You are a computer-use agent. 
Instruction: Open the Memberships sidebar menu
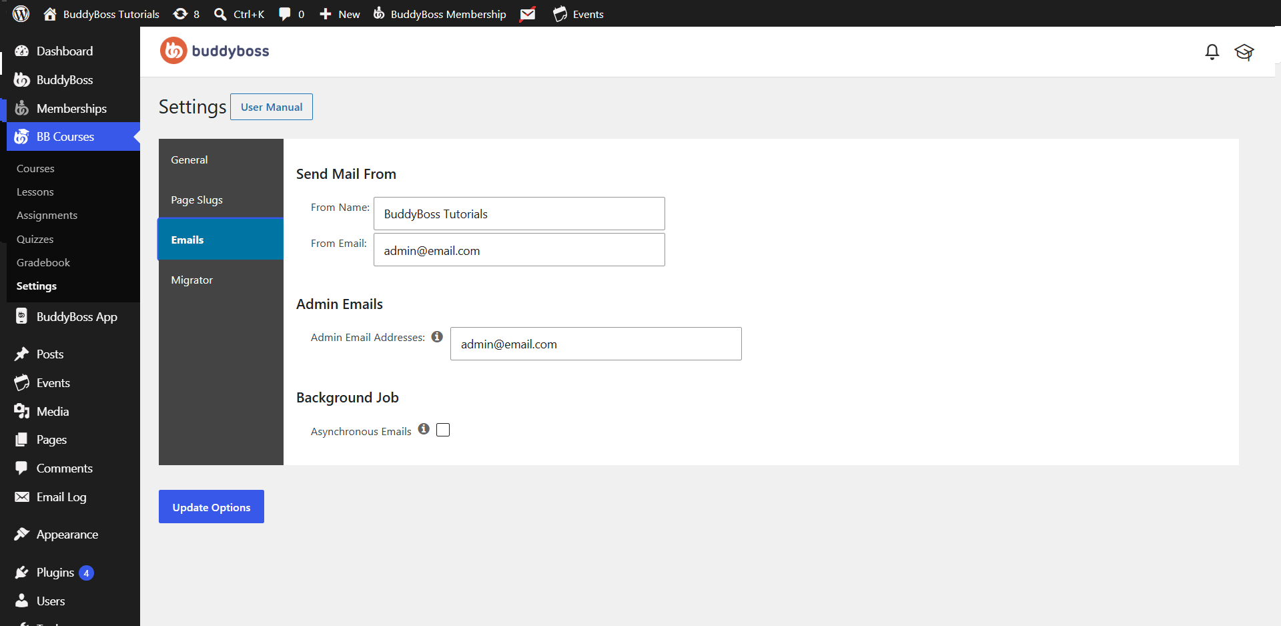click(70, 108)
